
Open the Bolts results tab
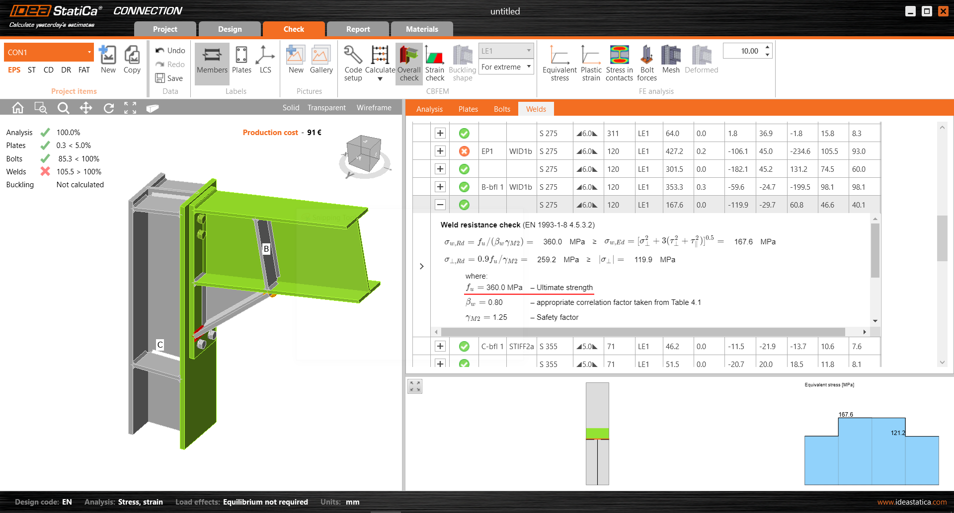(502, 109)
